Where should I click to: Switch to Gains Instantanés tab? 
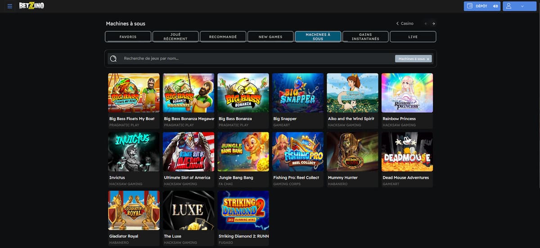[365, 37]
